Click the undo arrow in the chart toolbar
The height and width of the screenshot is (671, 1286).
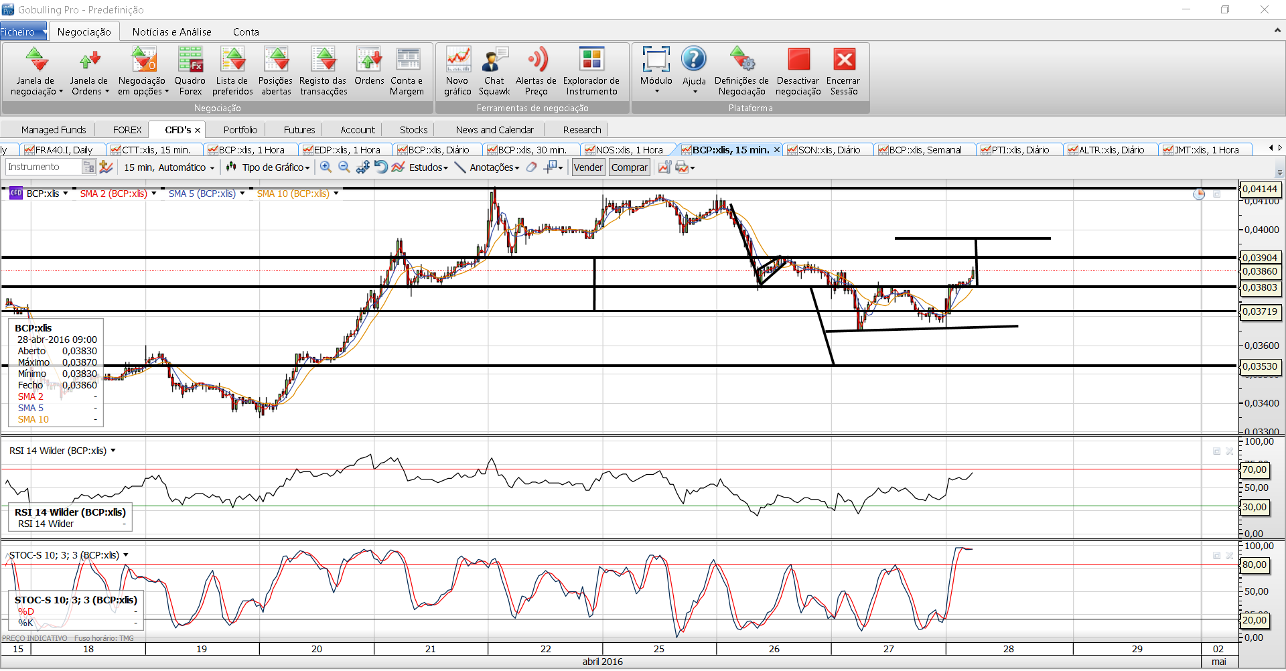(380, 167)
